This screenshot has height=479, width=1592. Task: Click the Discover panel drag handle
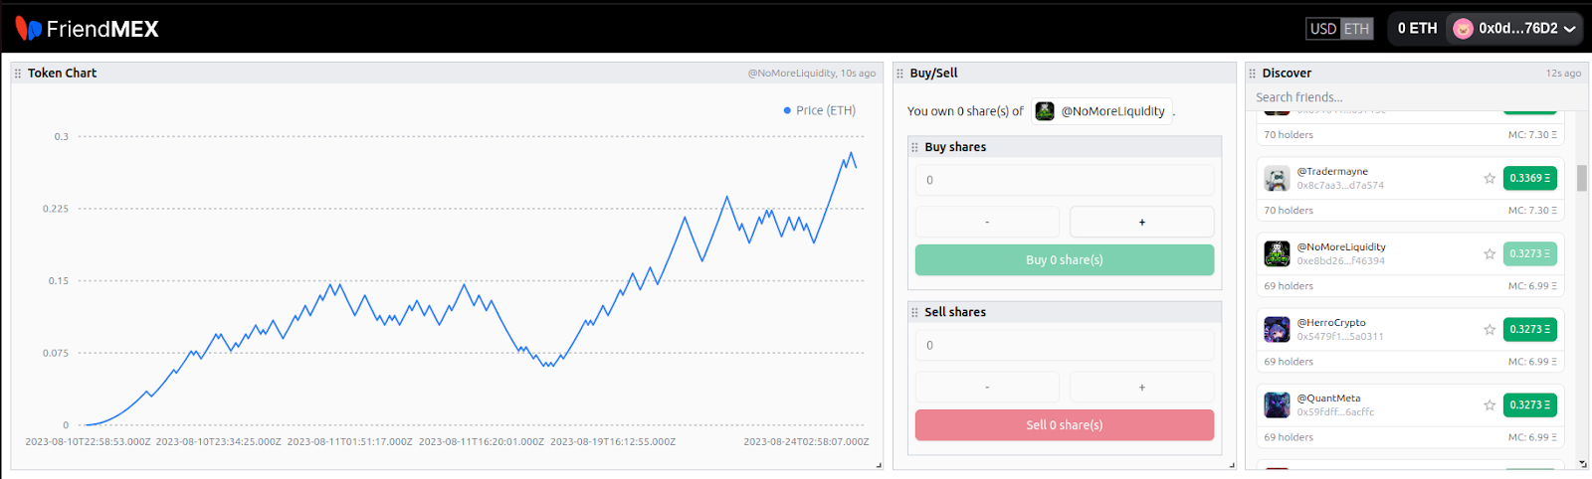click(1253, 74)
